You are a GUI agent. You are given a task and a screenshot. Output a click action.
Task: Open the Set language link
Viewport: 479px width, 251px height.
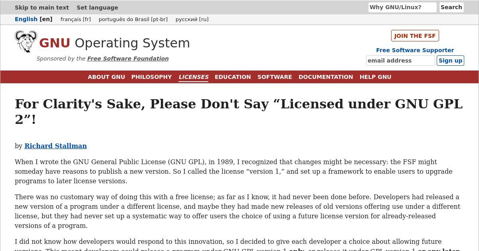click(97, 8)
